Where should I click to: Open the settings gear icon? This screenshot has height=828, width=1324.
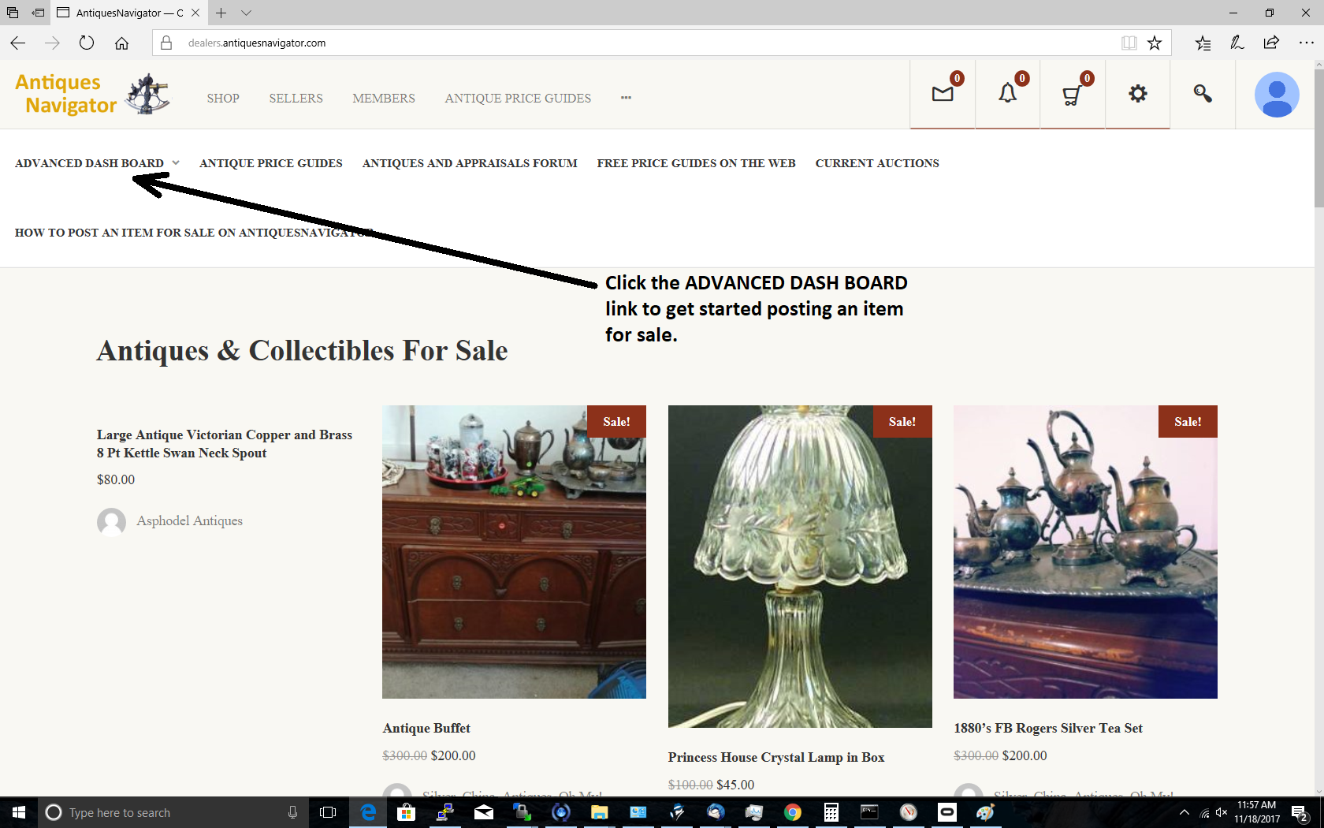tap(1137, 95)
